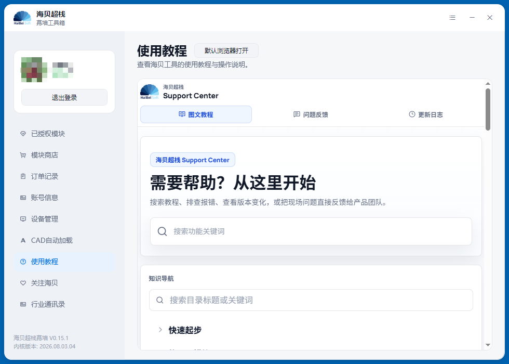This screenshot has height=364, width=509.
Task: Click the clipboard icon beside 订单记录
Action: point(23,176)
